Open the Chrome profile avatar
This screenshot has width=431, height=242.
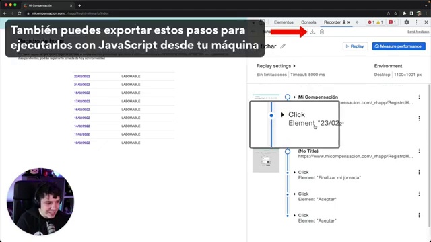click(x=419, y=13)
